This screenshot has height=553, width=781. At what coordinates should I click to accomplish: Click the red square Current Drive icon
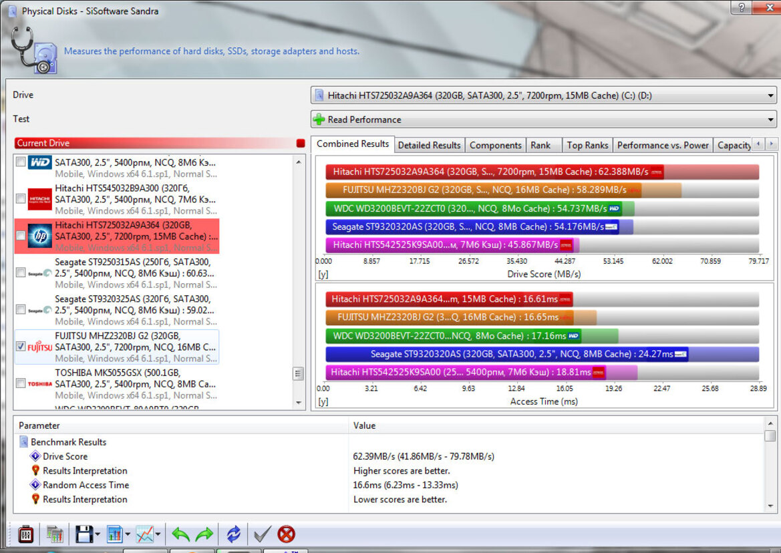301,144
